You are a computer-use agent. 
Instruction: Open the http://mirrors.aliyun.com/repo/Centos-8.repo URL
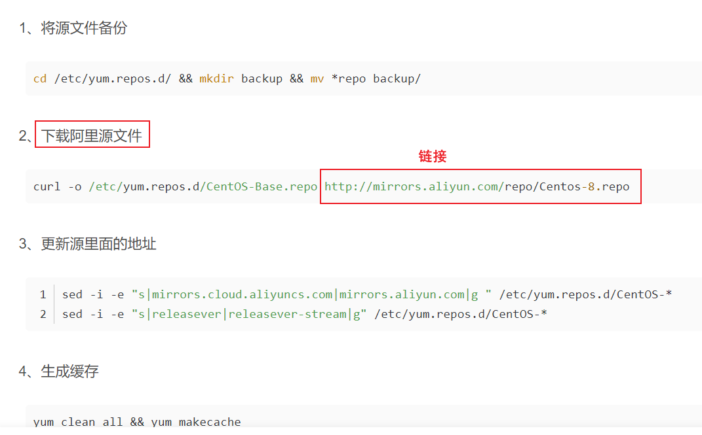477,186
